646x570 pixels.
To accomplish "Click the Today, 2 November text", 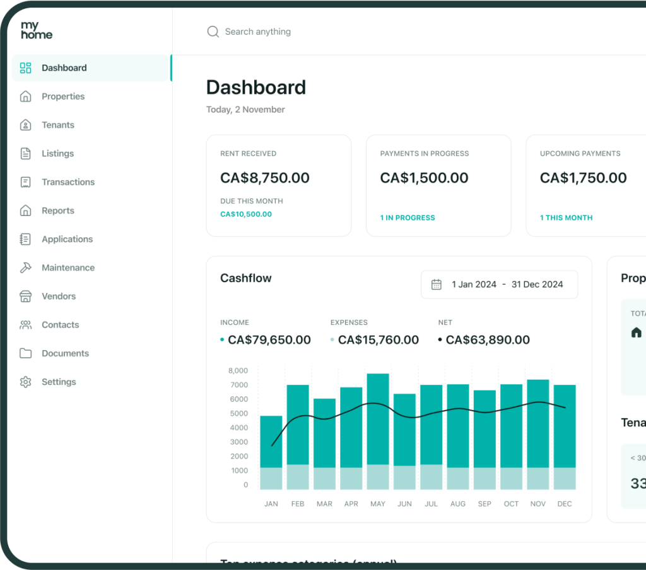I will [245, 110].
